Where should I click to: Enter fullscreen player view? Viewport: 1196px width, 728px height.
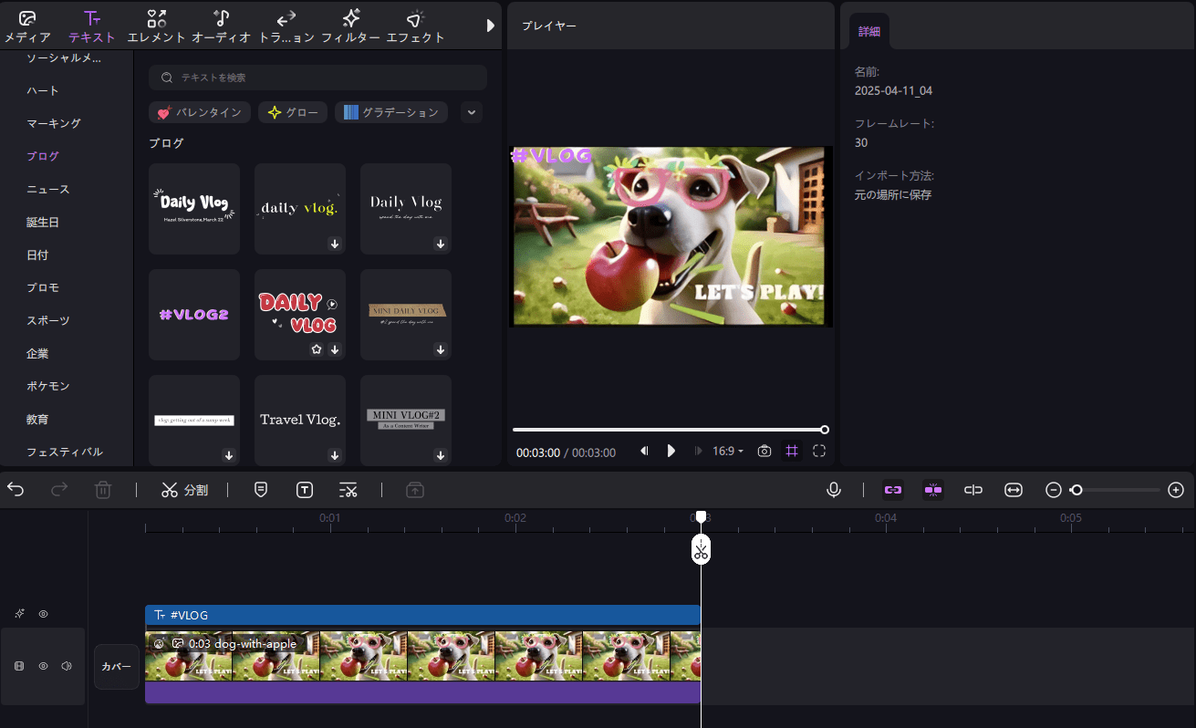click(x=819, y=451)
